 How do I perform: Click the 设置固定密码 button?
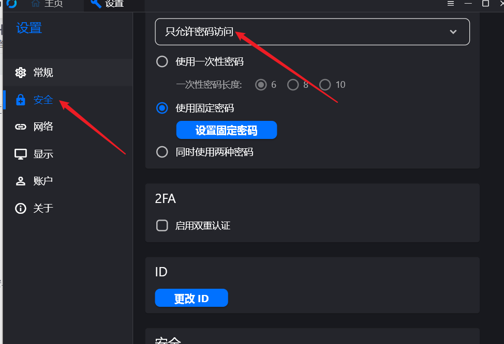227,130
